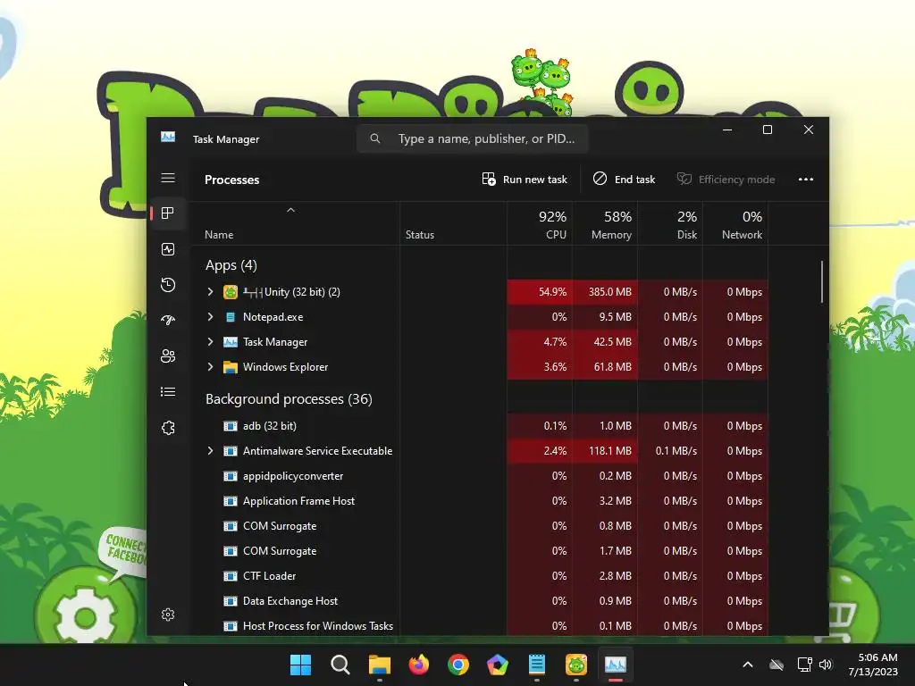915x686 pixels.
Task: Open File Explorer from the taskbar
Action: (x=379, y=665)
